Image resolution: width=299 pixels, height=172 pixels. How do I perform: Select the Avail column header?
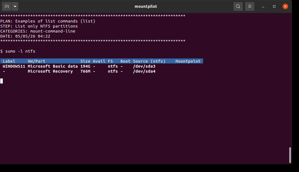coord(99,61)
